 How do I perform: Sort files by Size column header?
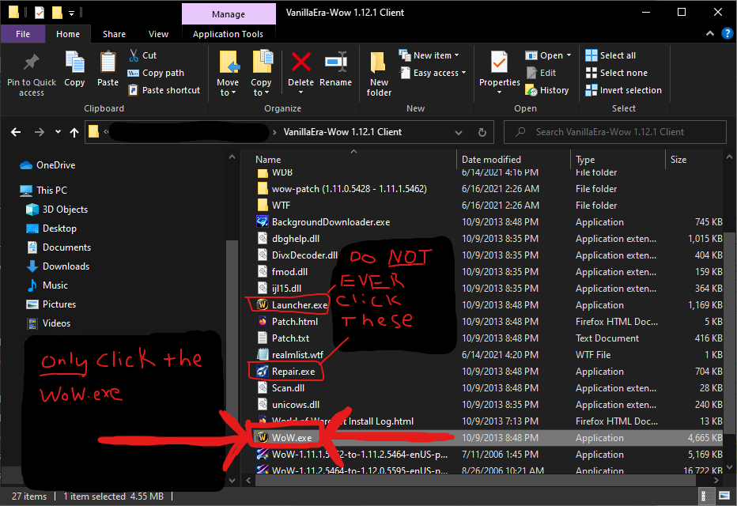tap(695, 160)
